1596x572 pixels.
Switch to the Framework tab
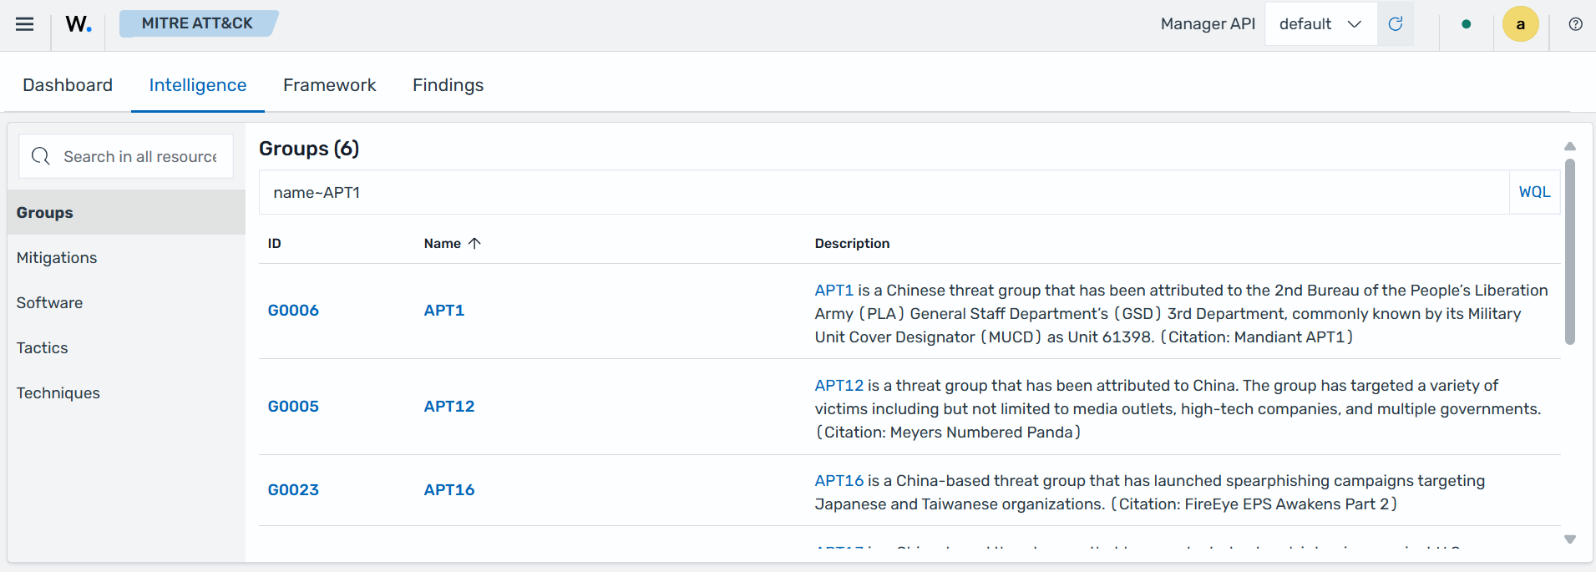tap(330, 85)
